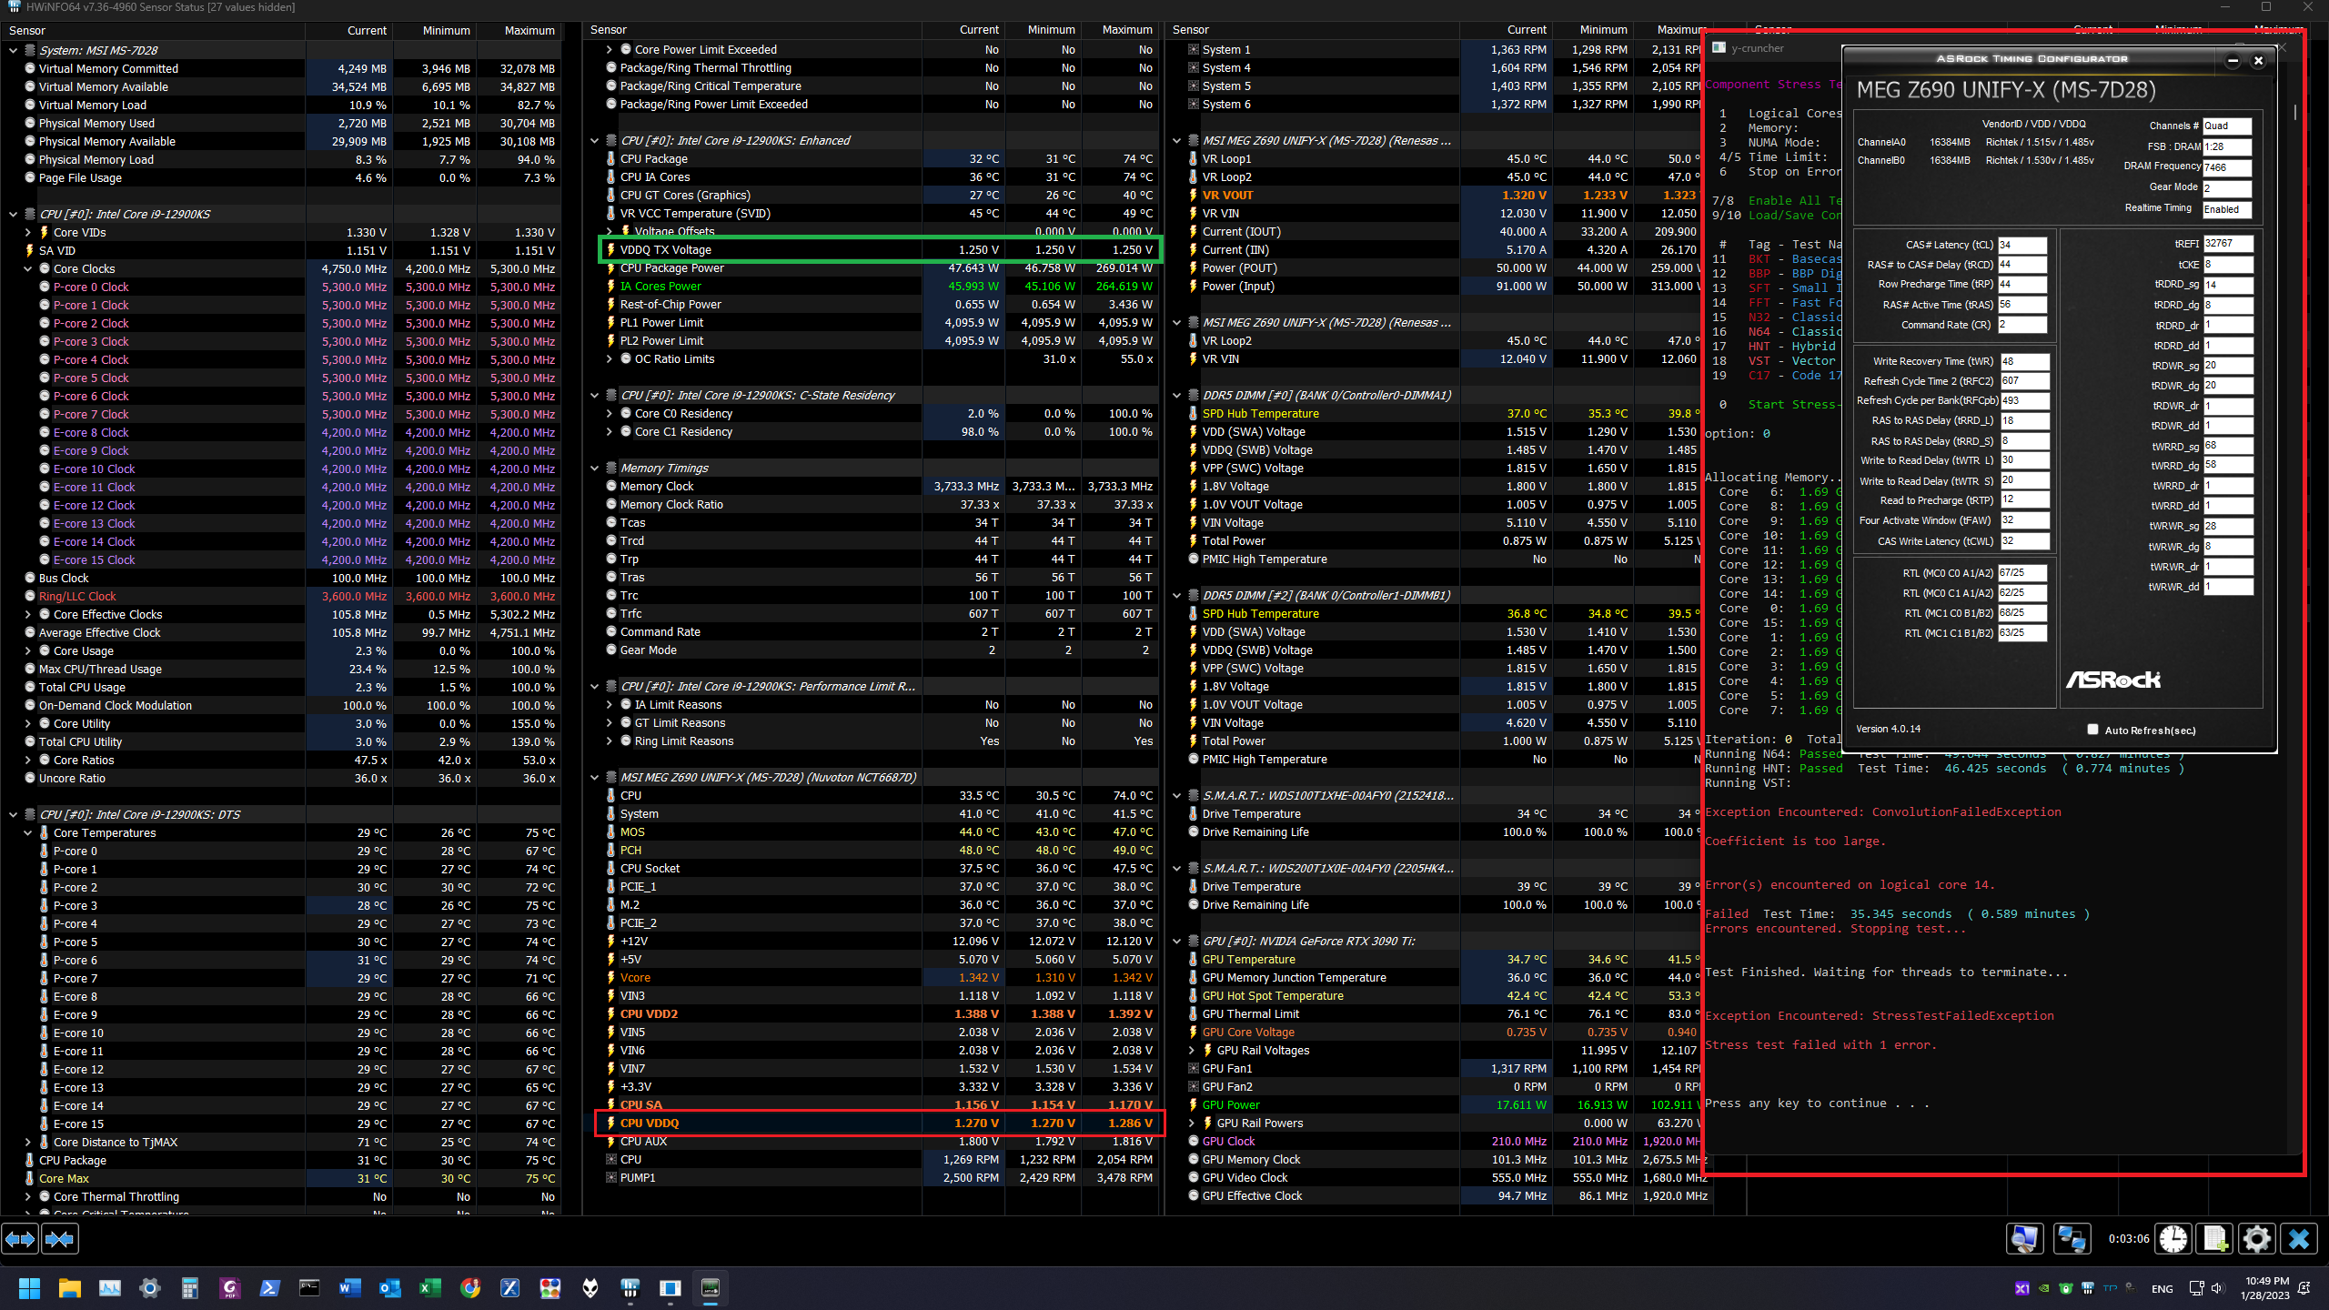Click the Command Rate (CR) value field

point(2021,325)
